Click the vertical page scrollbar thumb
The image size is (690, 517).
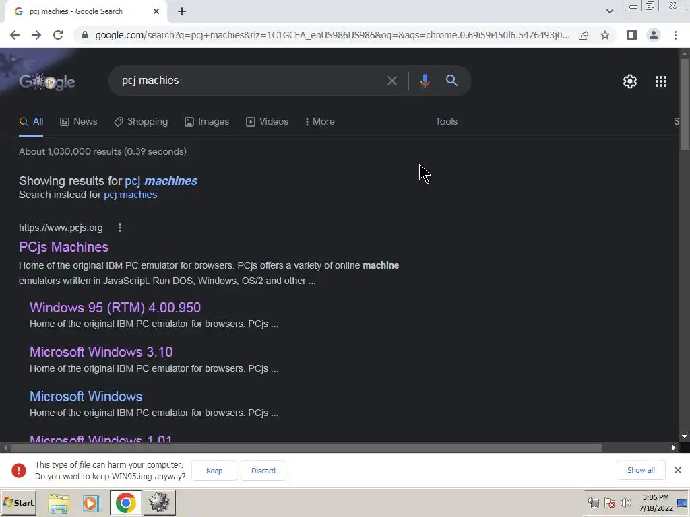point(684,104)
